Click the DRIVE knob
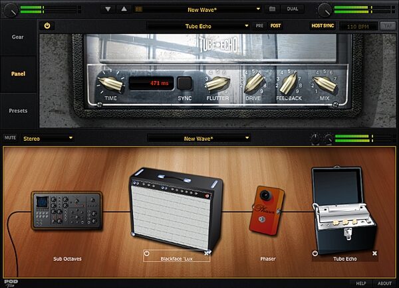The height and width of the screenshot is (288, 399). [x=253, y=82]
